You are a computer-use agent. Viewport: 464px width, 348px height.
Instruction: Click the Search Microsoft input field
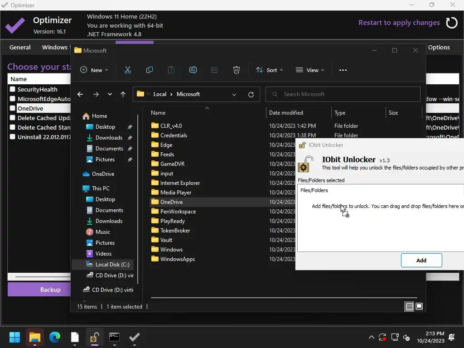343,94
